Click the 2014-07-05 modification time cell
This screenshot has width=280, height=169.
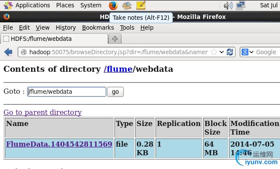[x=255, y=148]
